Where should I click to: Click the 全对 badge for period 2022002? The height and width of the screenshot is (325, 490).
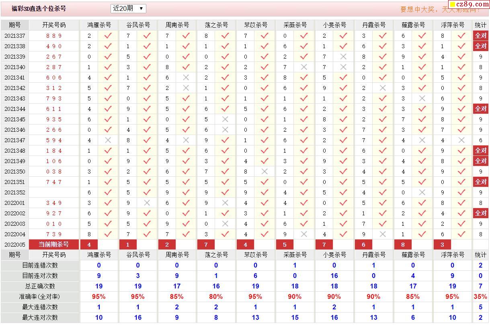481,213
